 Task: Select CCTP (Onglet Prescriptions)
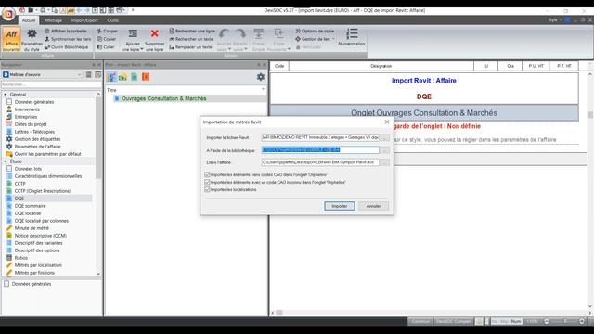[x=43, y=191]
